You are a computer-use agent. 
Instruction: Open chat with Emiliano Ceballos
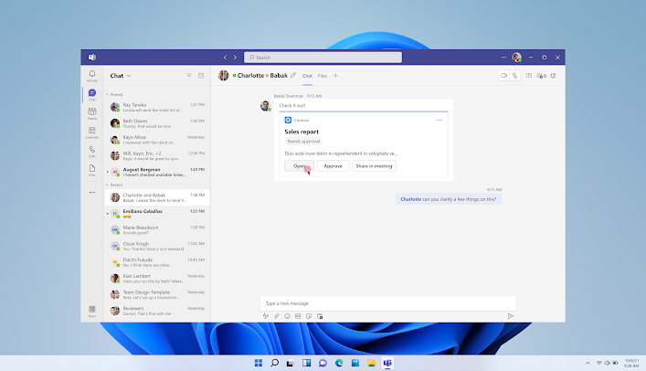(157, 214)
